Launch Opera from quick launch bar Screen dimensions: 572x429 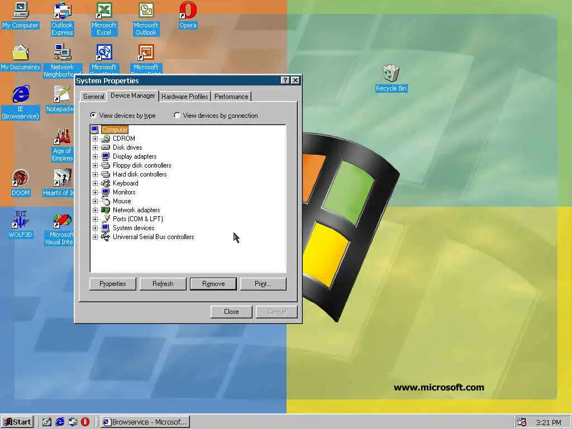[x=85, y=422]
